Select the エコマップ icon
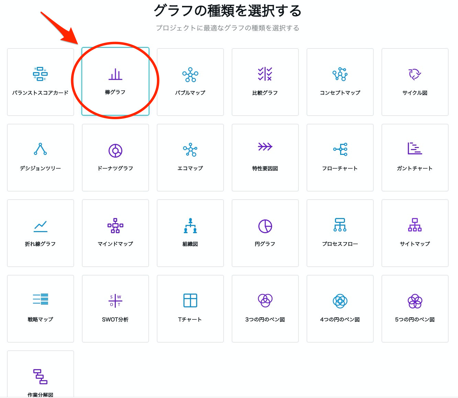This screenshot has width=458, height=398. tap(190, 150)
